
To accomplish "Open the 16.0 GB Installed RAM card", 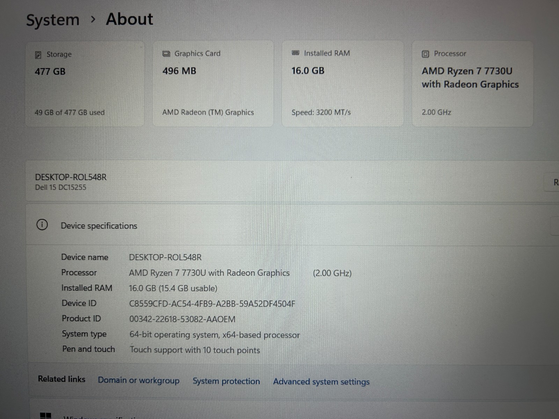I will coord(343,84).
